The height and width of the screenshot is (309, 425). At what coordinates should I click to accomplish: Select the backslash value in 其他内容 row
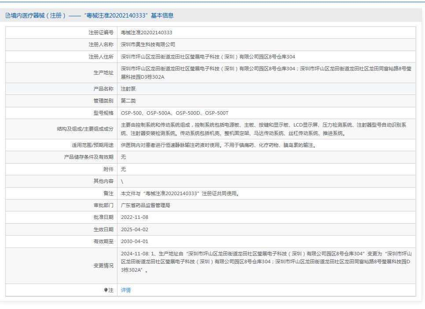[x=122, y=182]
